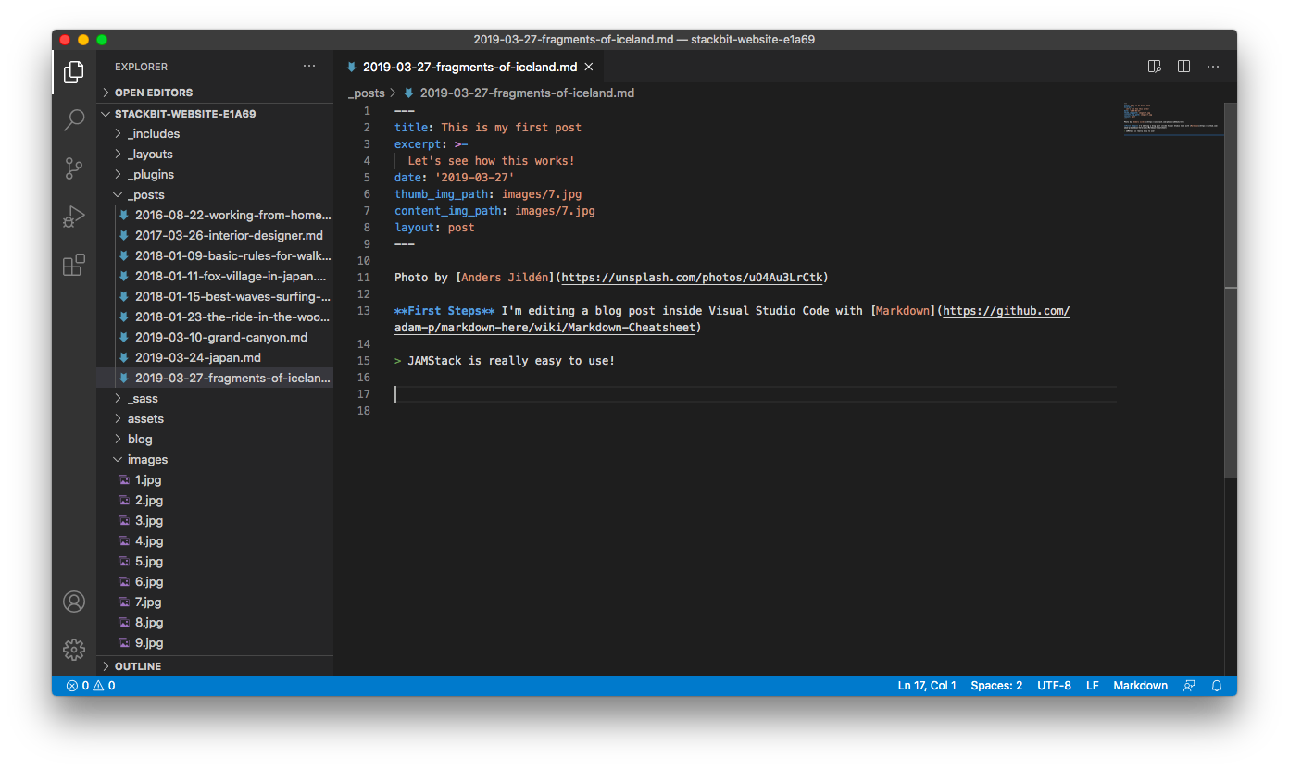
Task: Collapse the _posts folder
Action: pyautogui.click(x=145, y=194)
